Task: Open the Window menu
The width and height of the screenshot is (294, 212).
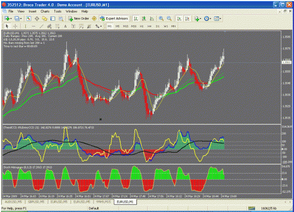Action: [x=72, y=11]
